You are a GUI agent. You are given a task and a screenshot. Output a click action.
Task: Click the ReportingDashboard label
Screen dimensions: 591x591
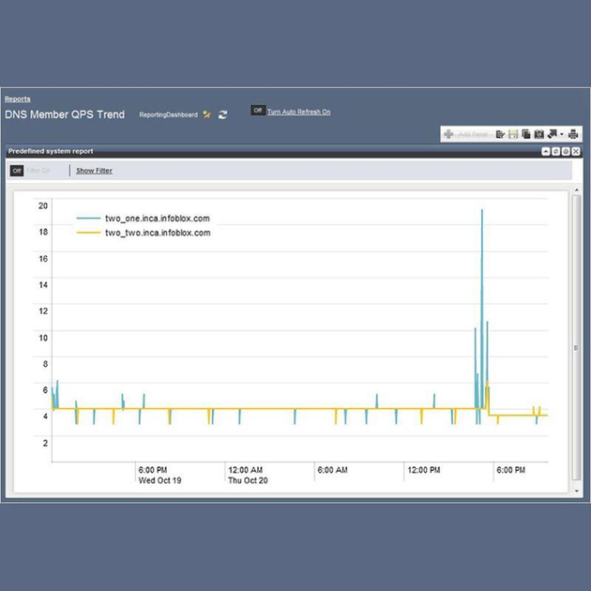168,114
